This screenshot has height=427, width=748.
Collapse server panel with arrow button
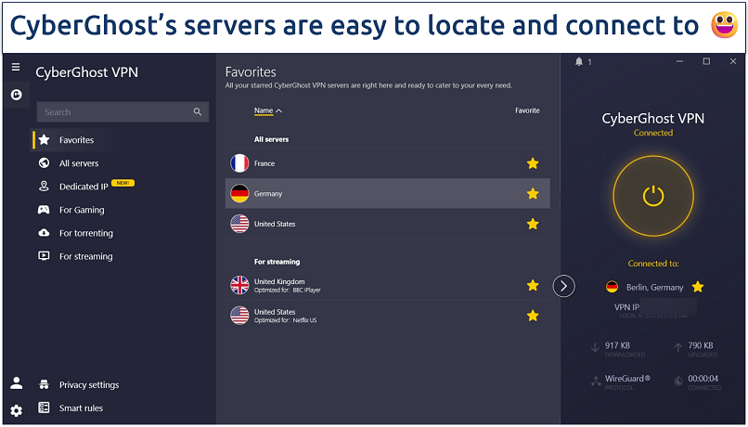point(564,286)
